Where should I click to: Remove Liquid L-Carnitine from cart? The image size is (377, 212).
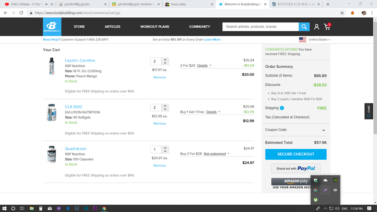pos(160,77)
